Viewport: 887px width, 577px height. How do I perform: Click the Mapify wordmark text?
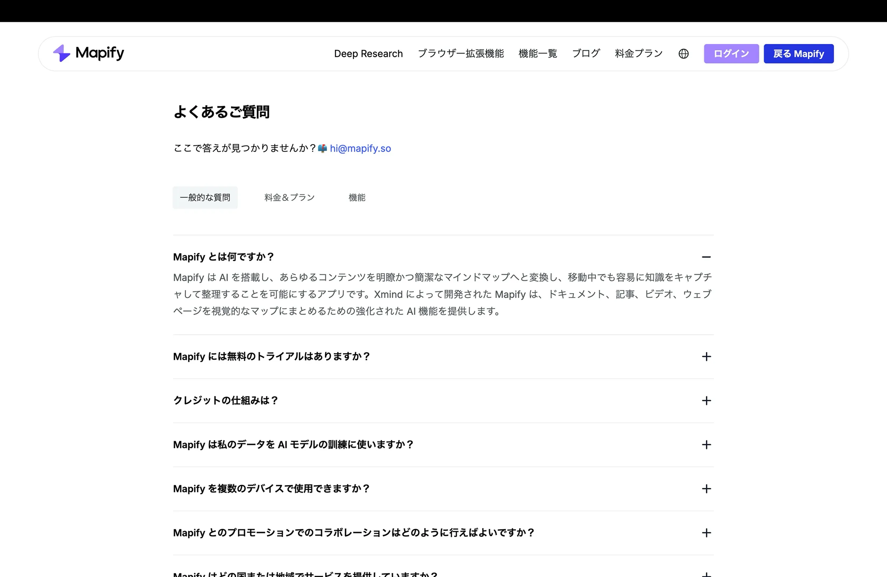coord(100,53)
